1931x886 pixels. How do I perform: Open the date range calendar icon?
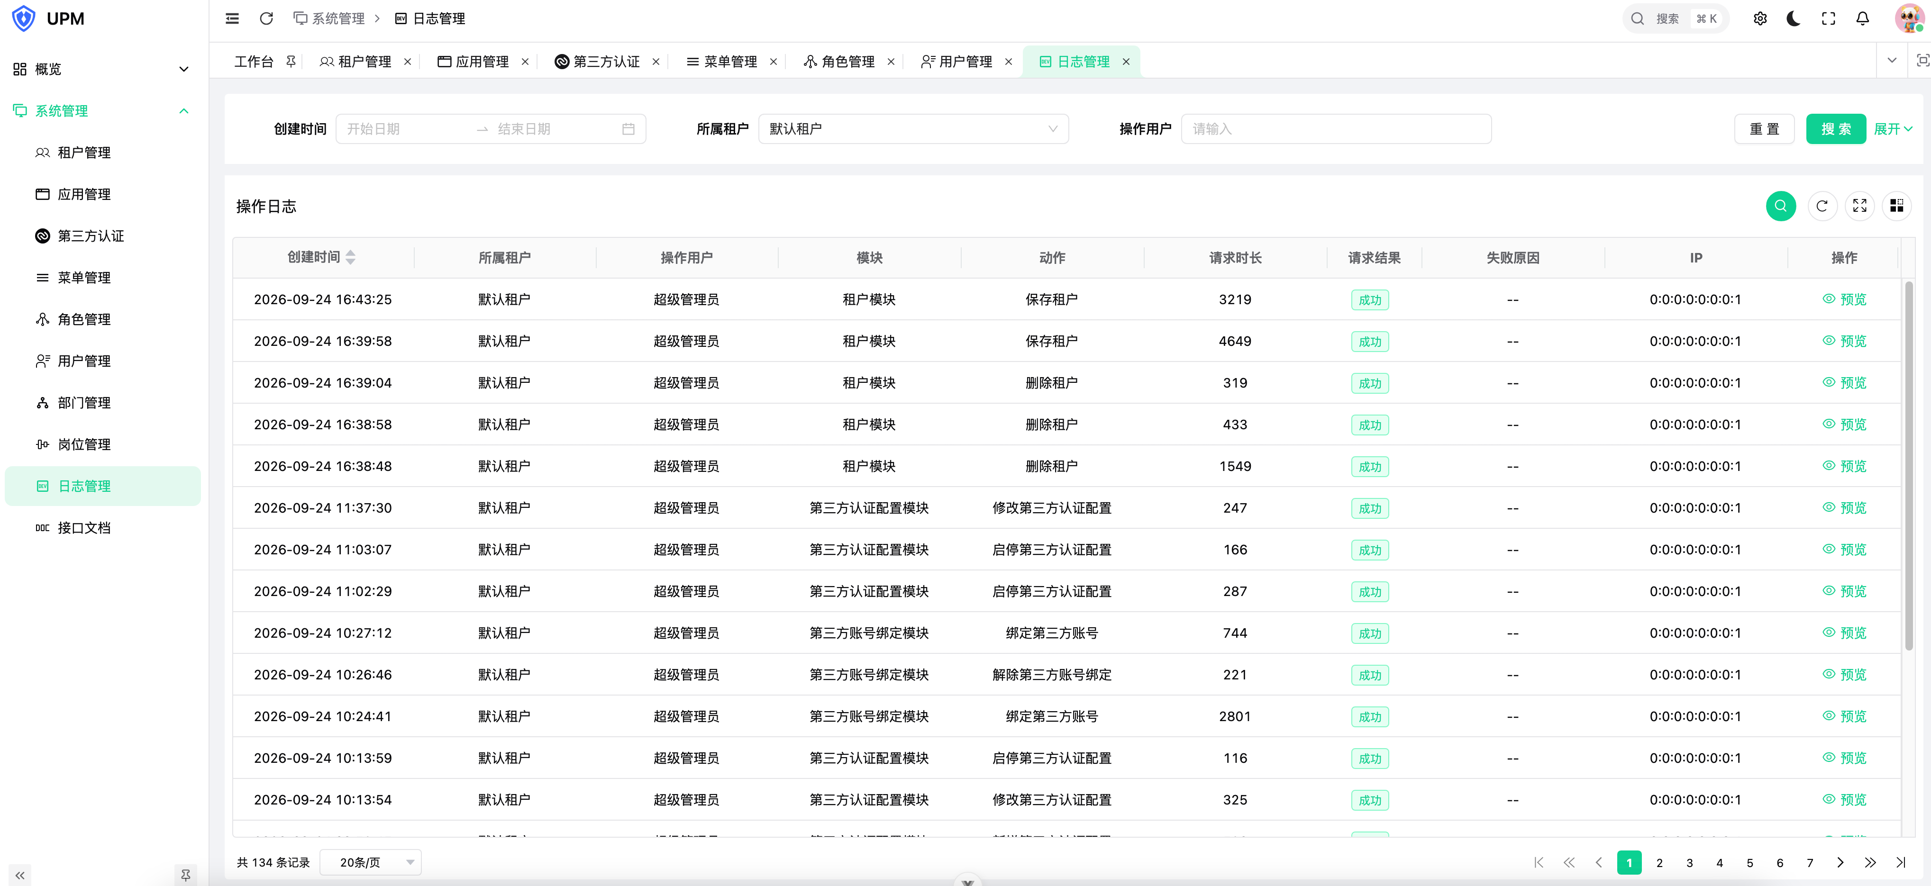click(628, 129)
